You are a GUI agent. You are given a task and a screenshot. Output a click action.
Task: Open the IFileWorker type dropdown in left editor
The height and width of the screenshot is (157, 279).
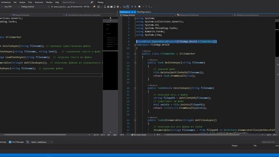pos(37,15)
